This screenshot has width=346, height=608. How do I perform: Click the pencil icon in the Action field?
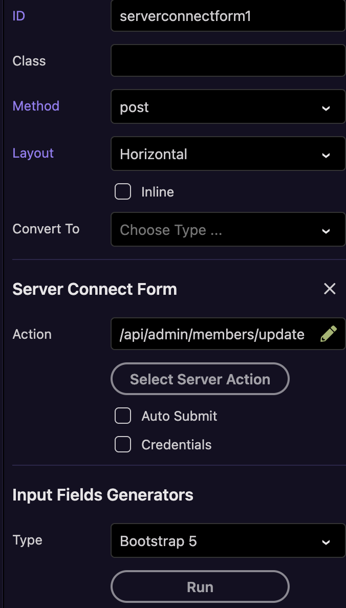(328, 334)
